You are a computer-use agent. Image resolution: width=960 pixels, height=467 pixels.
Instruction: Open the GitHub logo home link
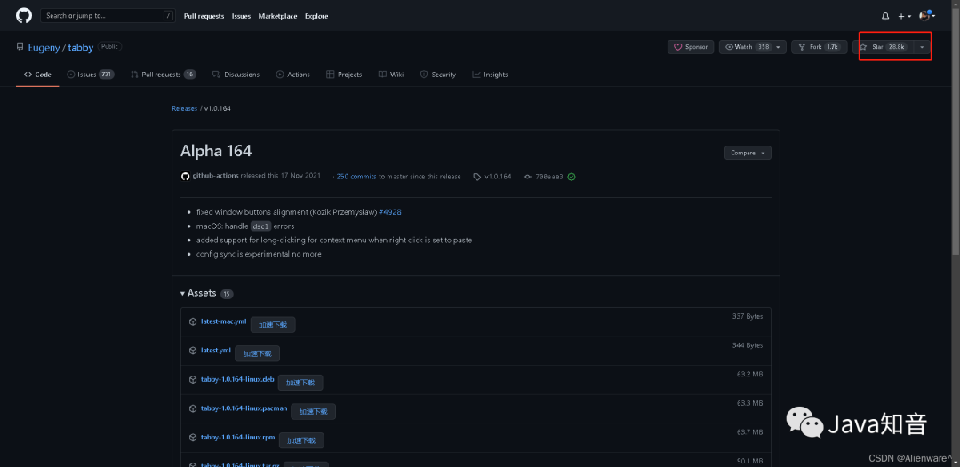click(x=24, y=16)
